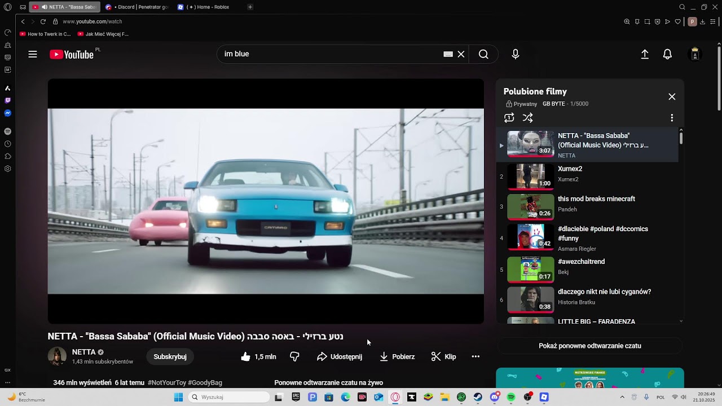Open the playlist more options menu
The width and height of the screenshot is (722, 406).
pos(672,118)
